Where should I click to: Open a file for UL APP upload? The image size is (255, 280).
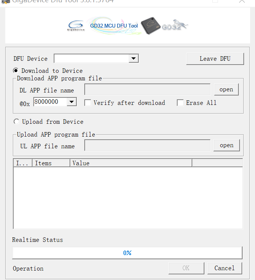(x=227, y=145)
